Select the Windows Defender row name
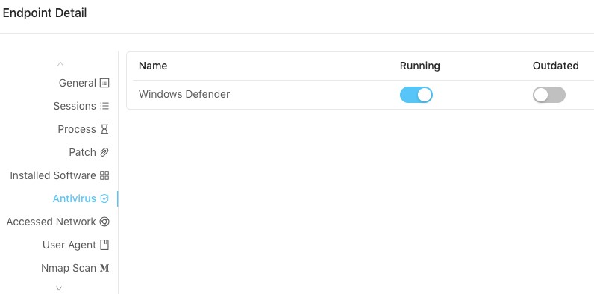 pos(184,94)
